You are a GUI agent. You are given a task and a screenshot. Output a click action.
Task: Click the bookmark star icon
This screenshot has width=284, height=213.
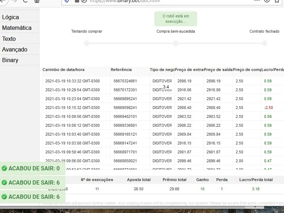click(277, 1)
